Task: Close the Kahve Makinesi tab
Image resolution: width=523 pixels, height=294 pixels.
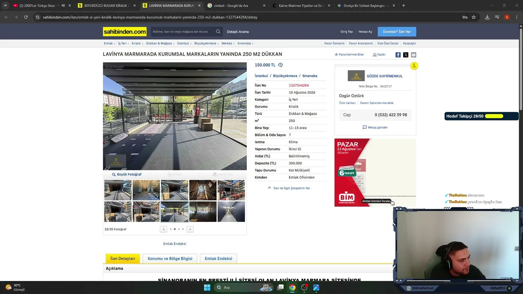Action: pyautogui.click(x=329, y=6)
